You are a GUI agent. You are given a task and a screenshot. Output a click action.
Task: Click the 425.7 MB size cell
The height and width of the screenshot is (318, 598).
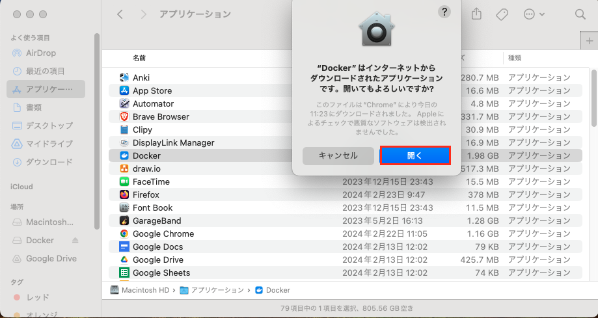pos(480,259)
